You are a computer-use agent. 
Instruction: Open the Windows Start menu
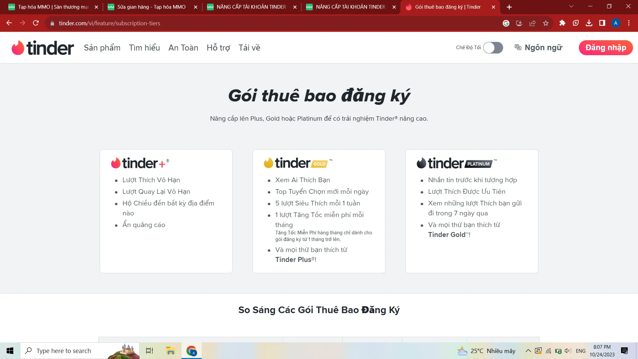(x=10, y=351)
